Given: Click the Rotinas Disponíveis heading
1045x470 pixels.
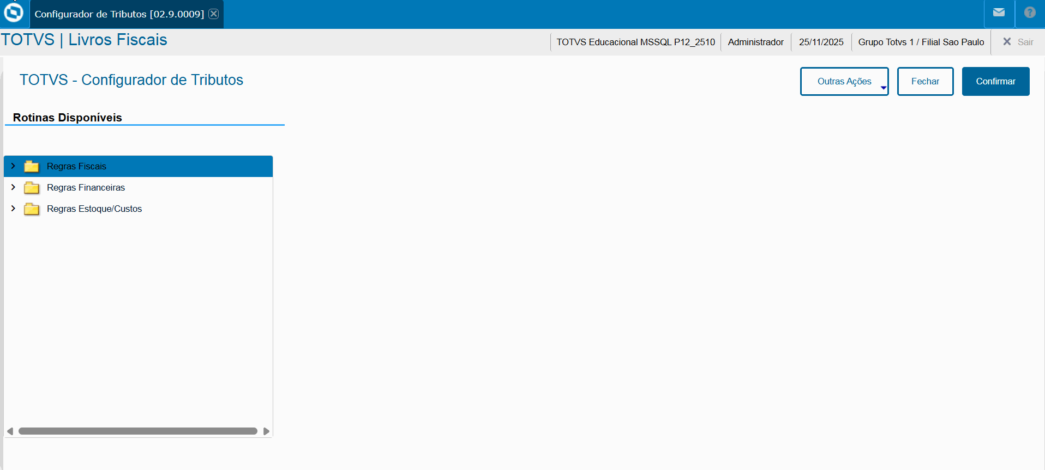Looking at the screenshot, I should coord(68,118).
